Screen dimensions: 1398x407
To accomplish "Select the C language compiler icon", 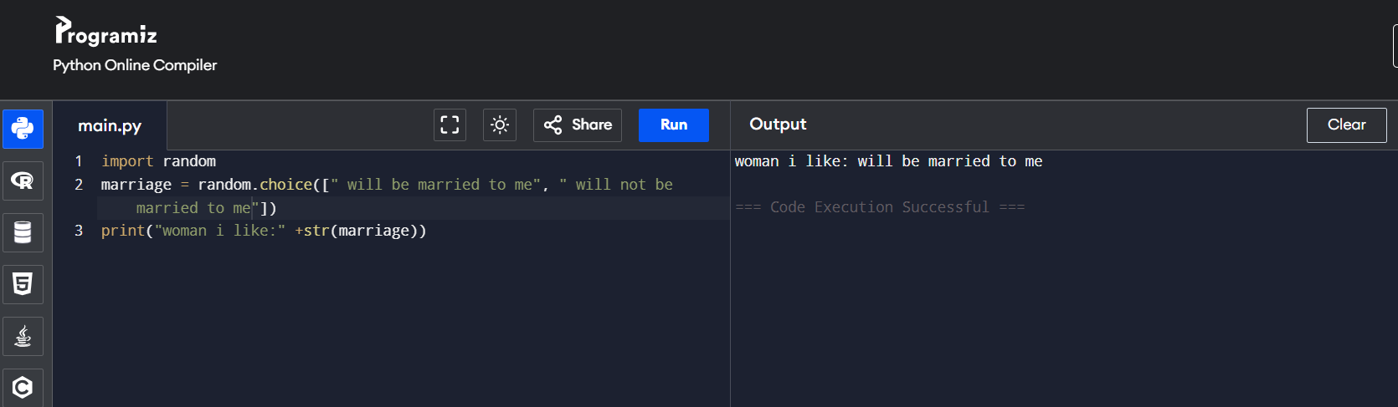I will (x=23, y=387).
